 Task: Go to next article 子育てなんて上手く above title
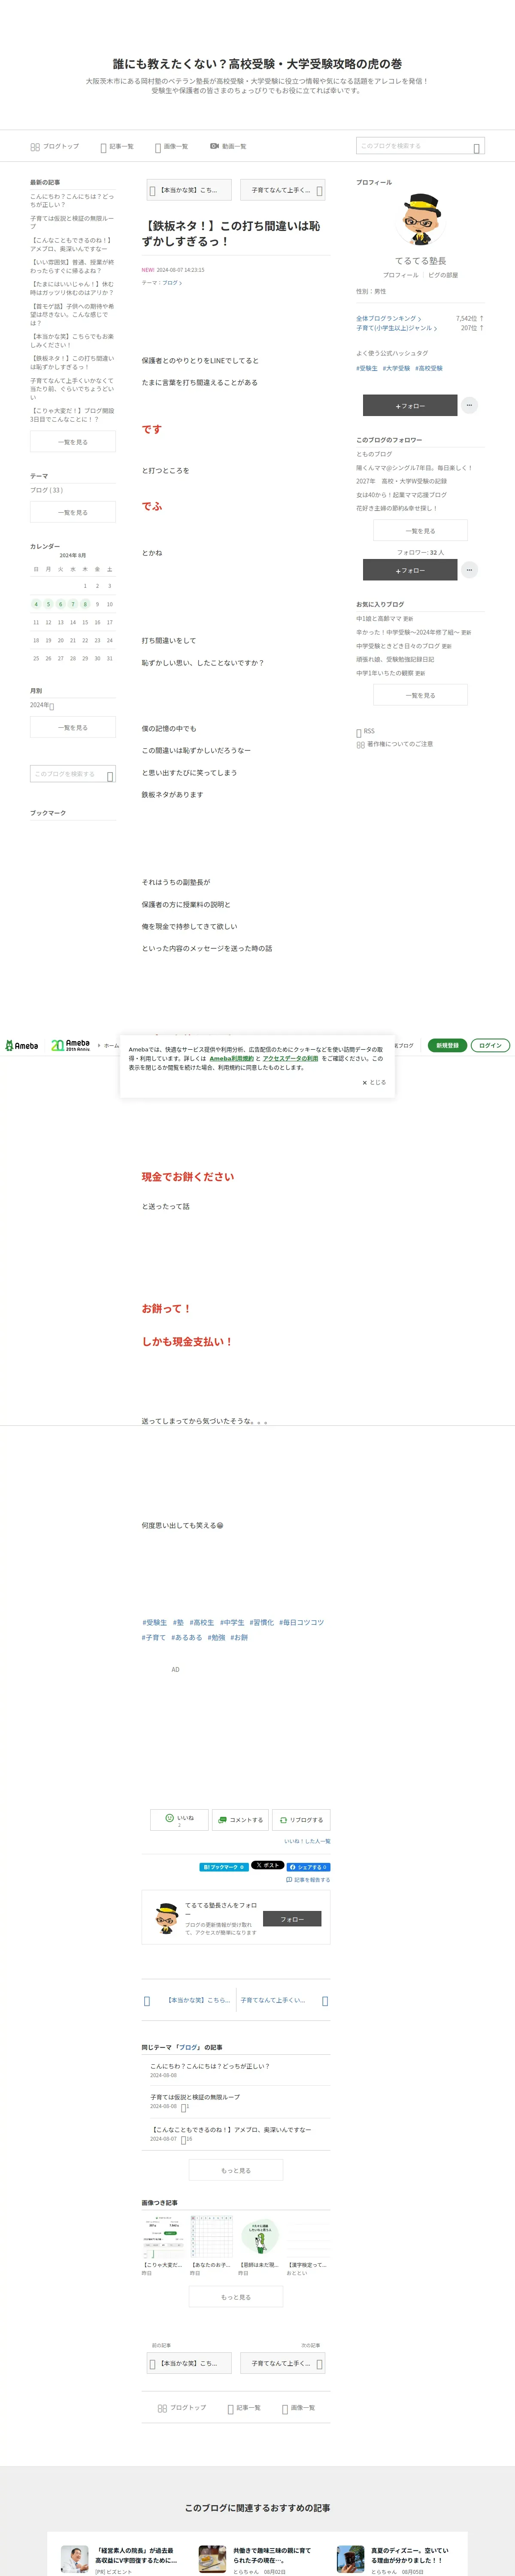pos(283,190)
